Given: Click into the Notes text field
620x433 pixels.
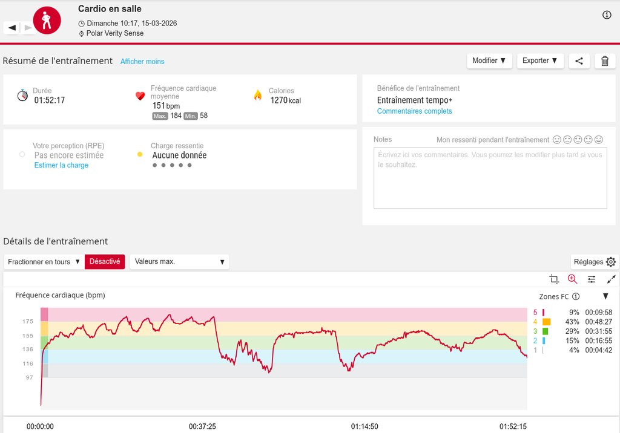Looking at the screenshot, I should [490, 178].
